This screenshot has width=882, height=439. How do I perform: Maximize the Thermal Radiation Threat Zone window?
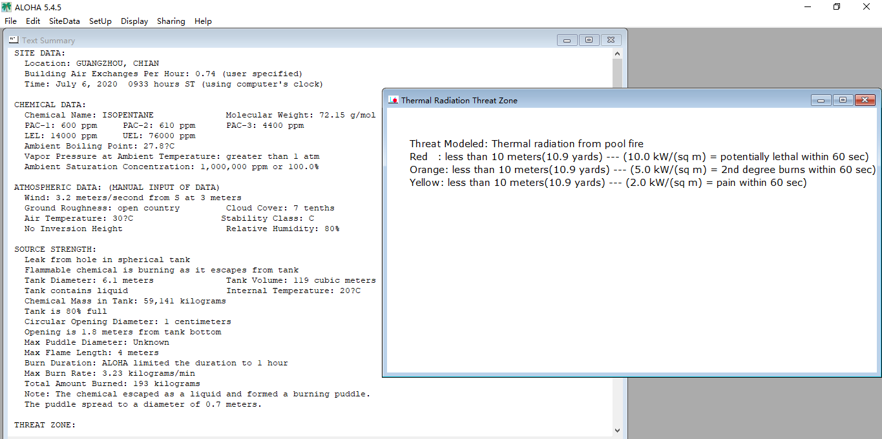pos(843,100)
